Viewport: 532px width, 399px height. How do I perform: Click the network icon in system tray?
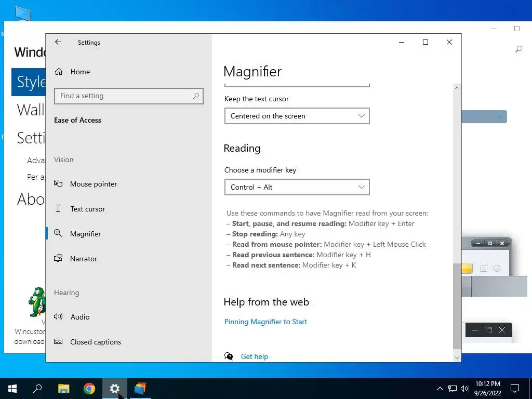click(453, 389)
